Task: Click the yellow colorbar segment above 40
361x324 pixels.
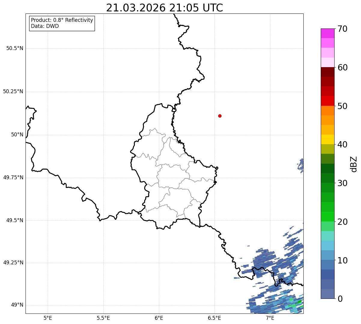Action: (x=327, y=139)
